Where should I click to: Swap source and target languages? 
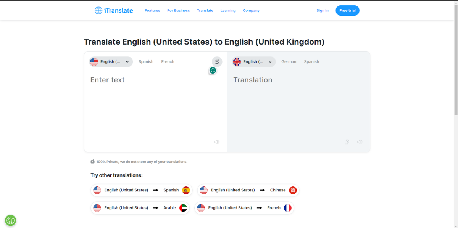tap(217, 61)
